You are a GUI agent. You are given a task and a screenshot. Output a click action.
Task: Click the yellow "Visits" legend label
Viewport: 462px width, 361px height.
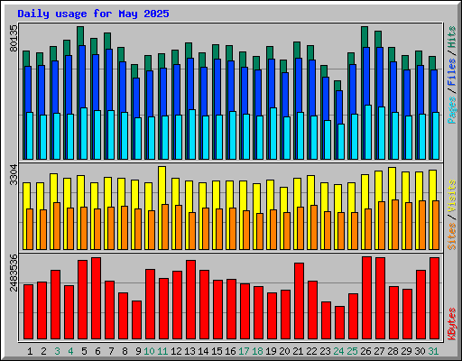click(452, 197)
